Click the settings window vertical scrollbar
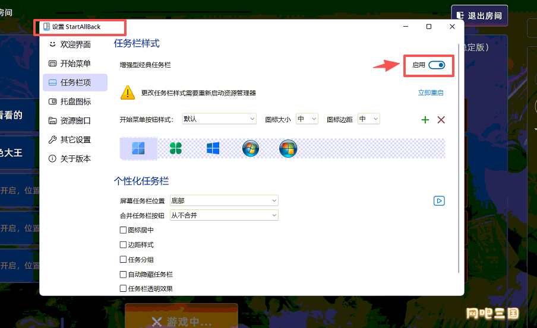 point(459,158)
